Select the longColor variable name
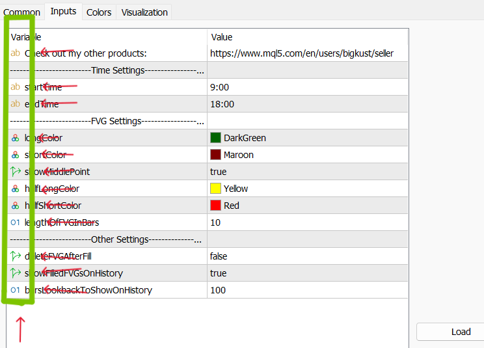 point(44,138)
